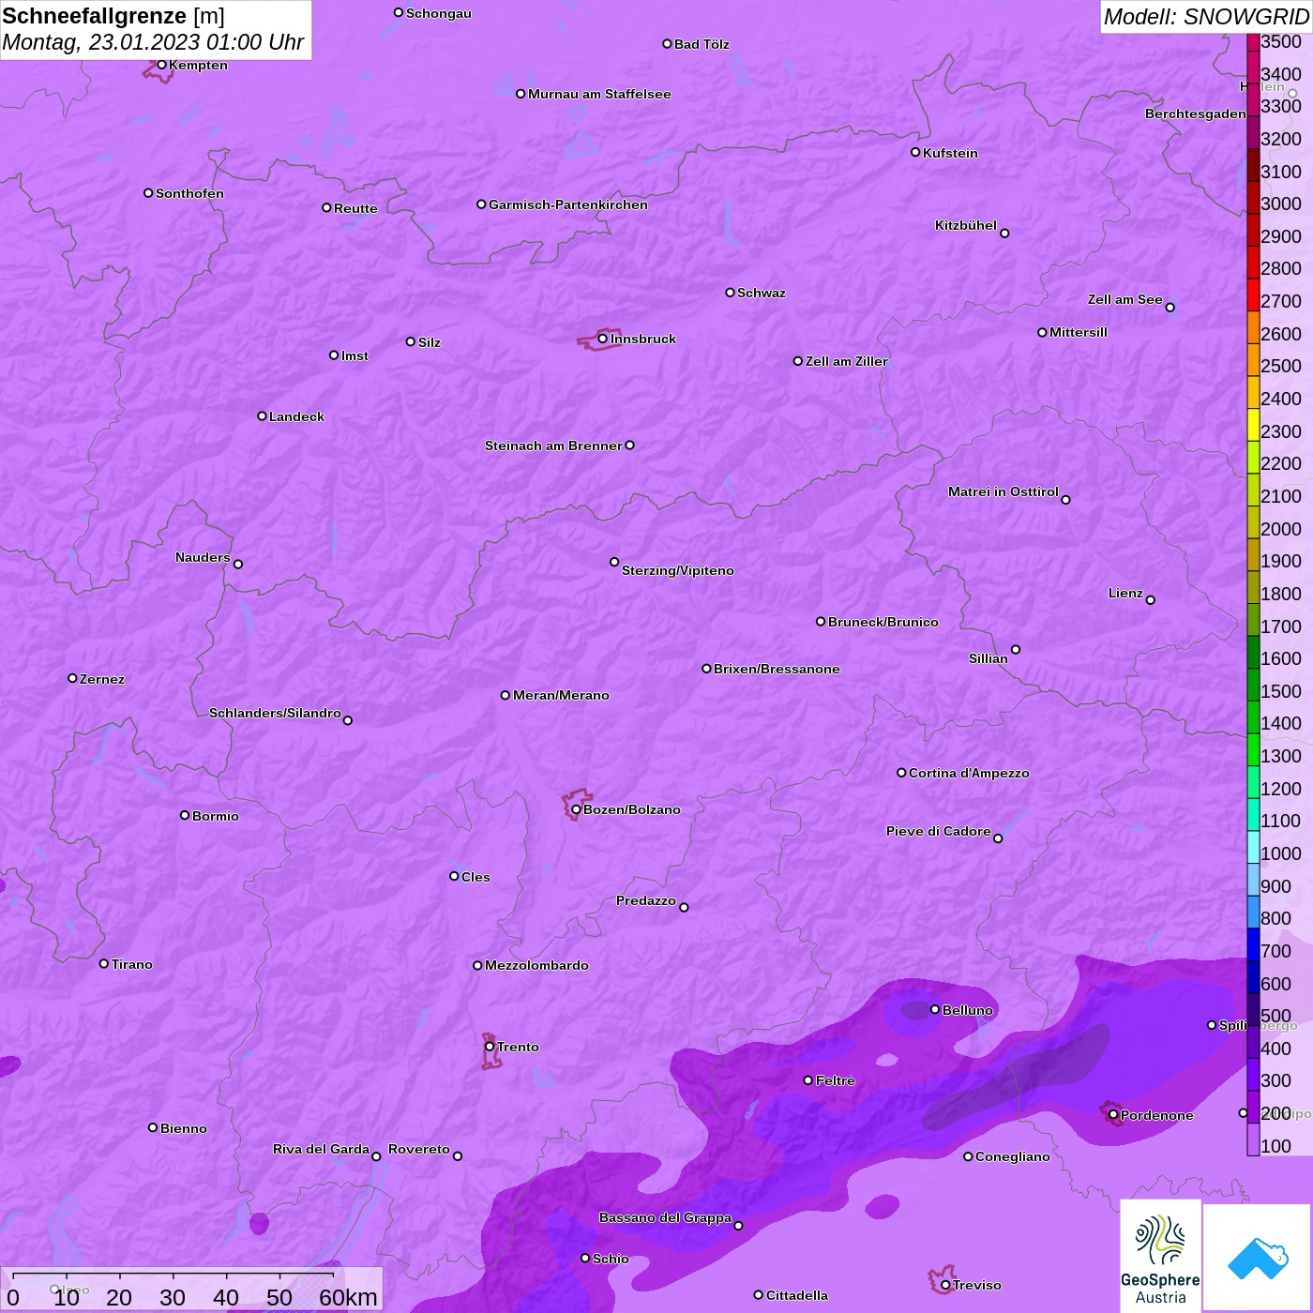Click the 'Pieve di Cadore' label
Image resolution: width=1313 pixels, height=1313 pixels.
[x=939, y=831]
